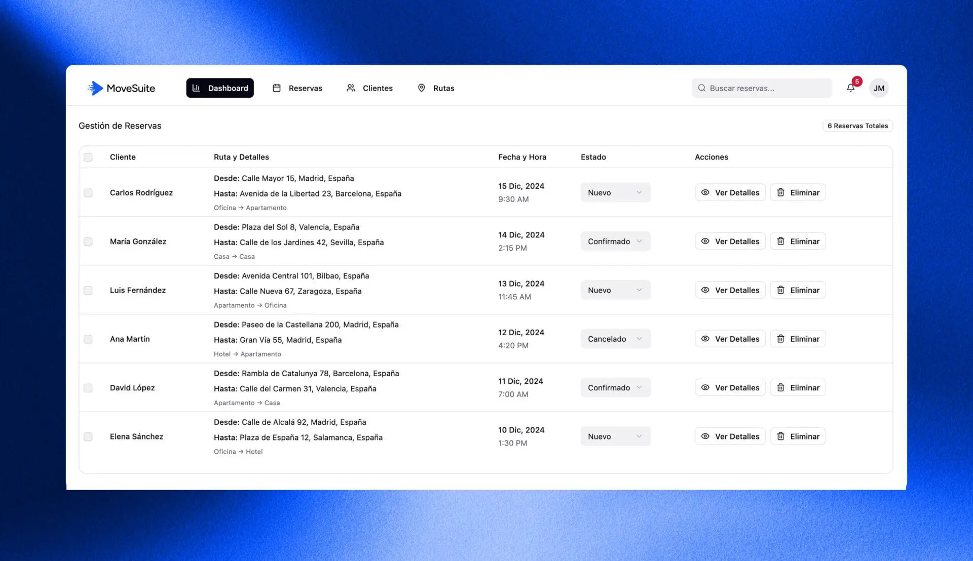This screenshot has width=973, height=561.
Task: Select David López's row checkbox
Action: (88, 388)
